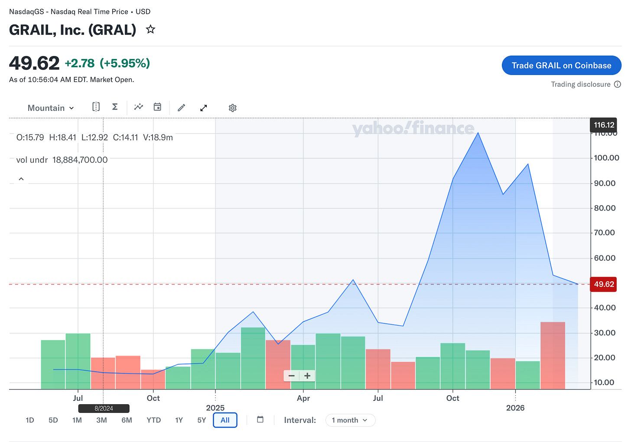The height and width of the screenshot is (442, 631).
Task: Open the Trading disclosure info icon
Action: coord(618,84)
